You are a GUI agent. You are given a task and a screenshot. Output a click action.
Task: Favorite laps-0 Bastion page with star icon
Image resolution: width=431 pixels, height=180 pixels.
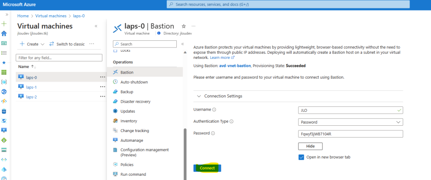(184, 26)
